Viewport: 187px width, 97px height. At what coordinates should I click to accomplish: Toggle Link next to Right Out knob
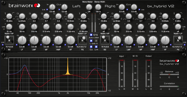coord(139,9)
